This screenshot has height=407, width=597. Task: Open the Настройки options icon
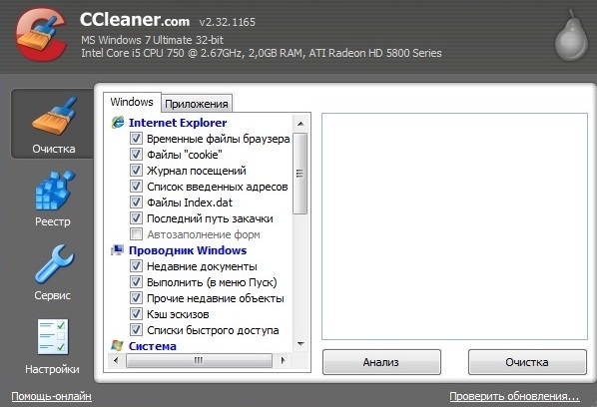click(53, 336)
